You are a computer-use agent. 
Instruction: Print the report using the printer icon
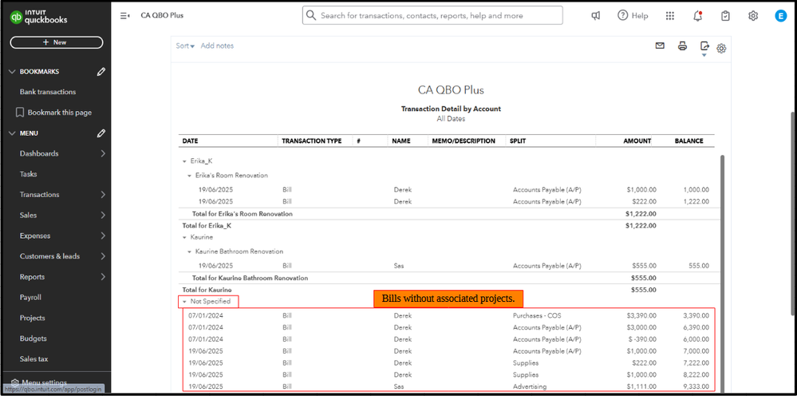pos(683,46)
